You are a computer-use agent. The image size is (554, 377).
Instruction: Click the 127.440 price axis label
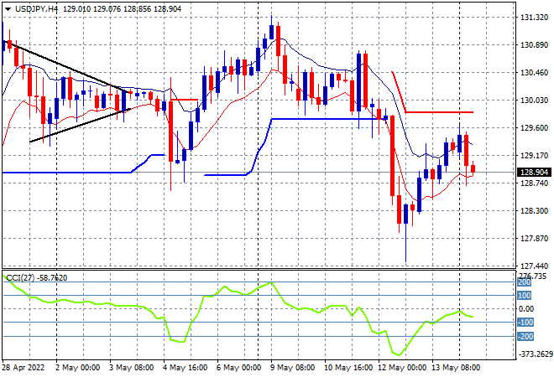coord(535,266)
